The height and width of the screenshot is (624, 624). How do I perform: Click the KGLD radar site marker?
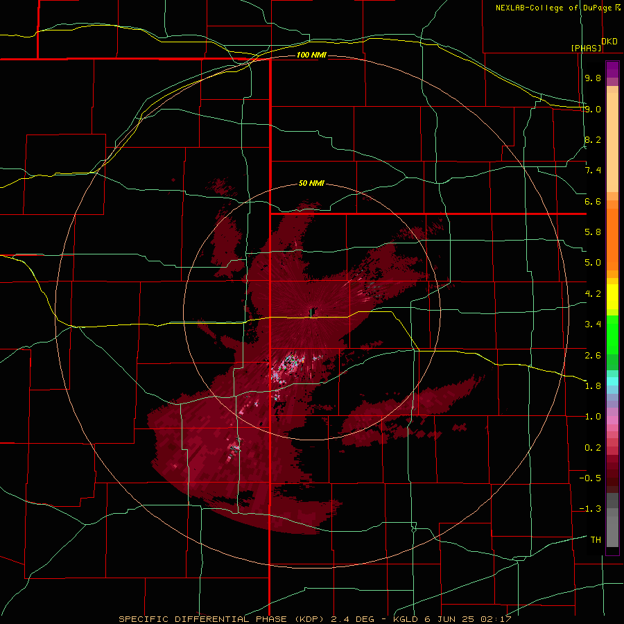[x=313, y=312]
